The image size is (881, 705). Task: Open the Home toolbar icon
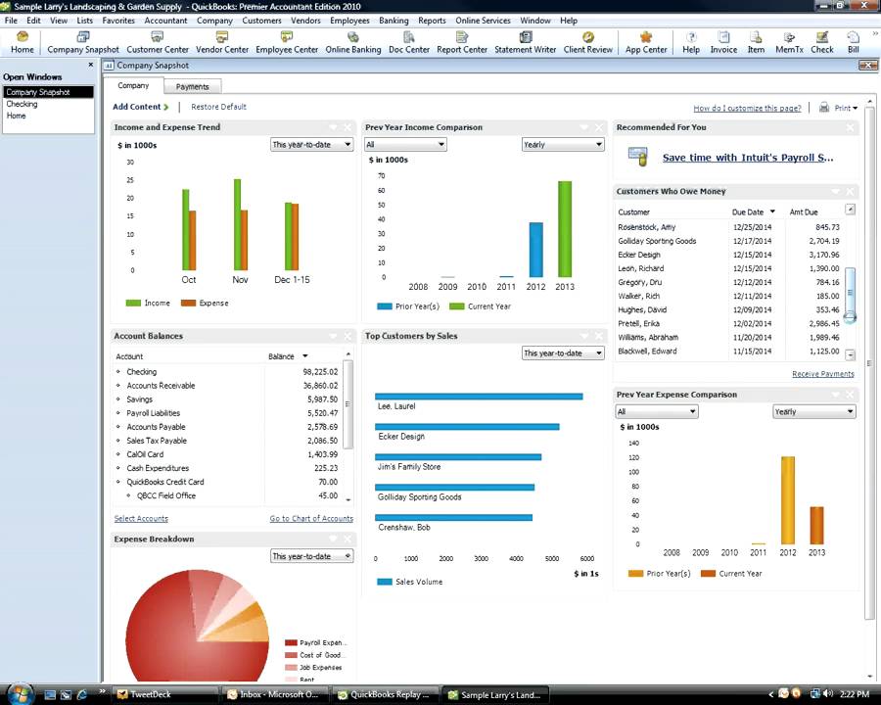click(22, 43)
